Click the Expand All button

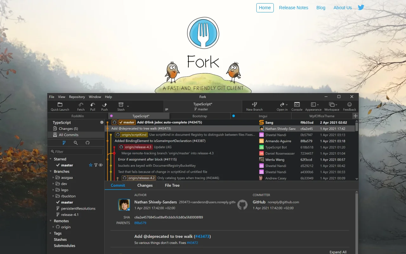[x=338, y=252]
